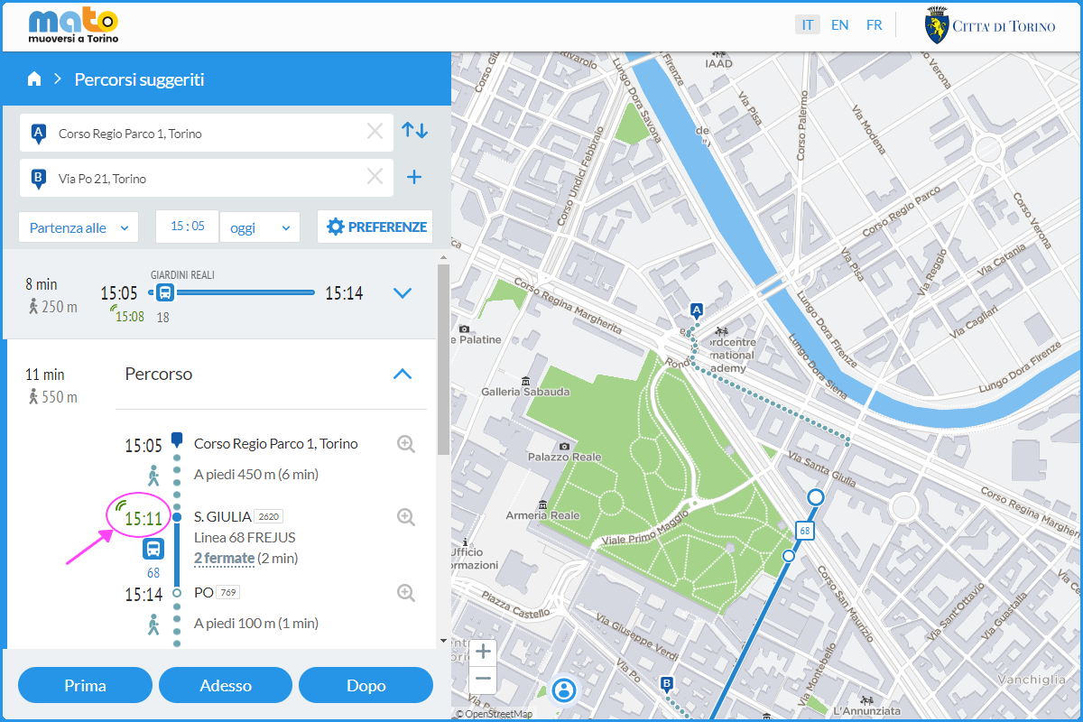Open the Partenza alle dropdown
The width and height of the screenshot is (1083, 722).
click(x=79, y=227)
